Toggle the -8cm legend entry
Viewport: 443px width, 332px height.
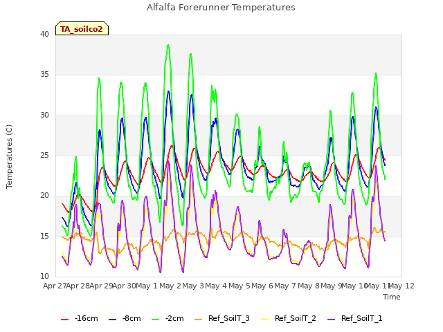[125, 319]
